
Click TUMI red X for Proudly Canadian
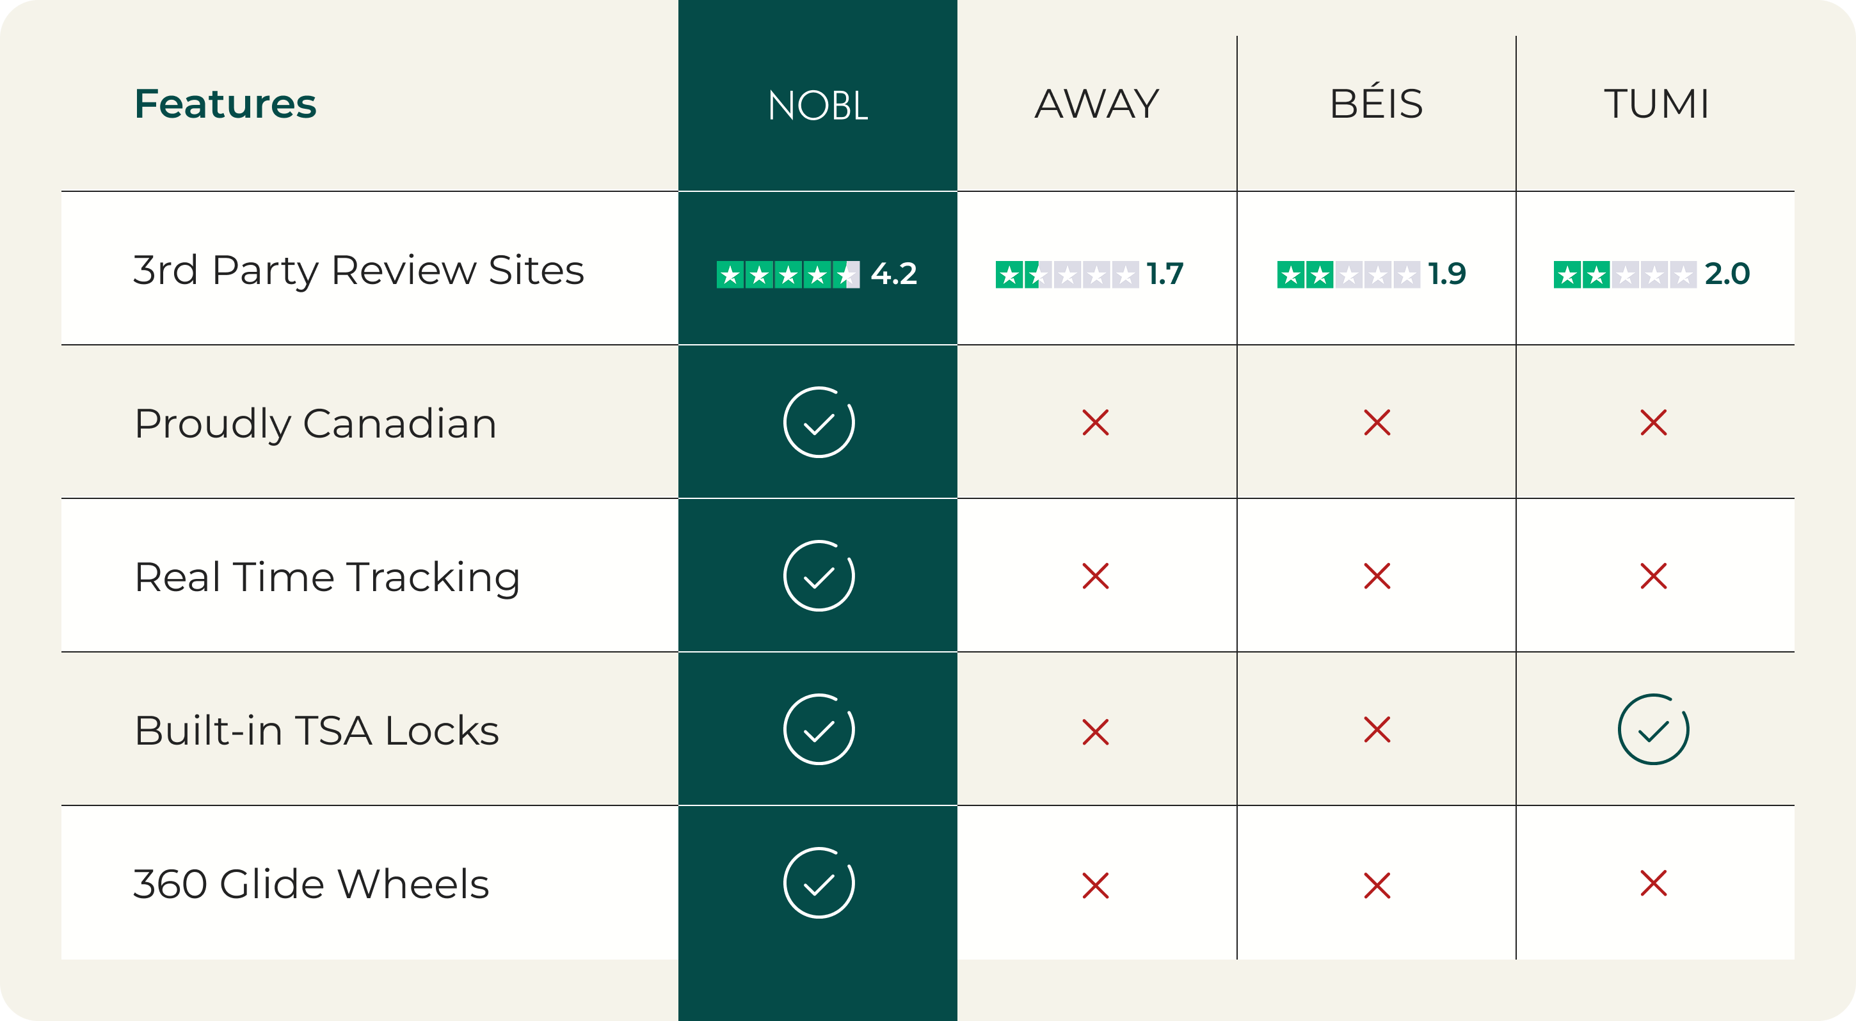coord(1653,423)
